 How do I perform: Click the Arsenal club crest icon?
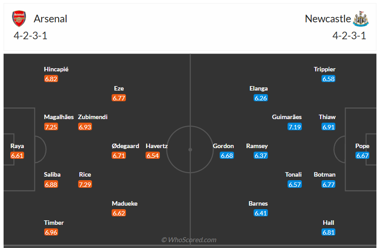click(19, 19)
